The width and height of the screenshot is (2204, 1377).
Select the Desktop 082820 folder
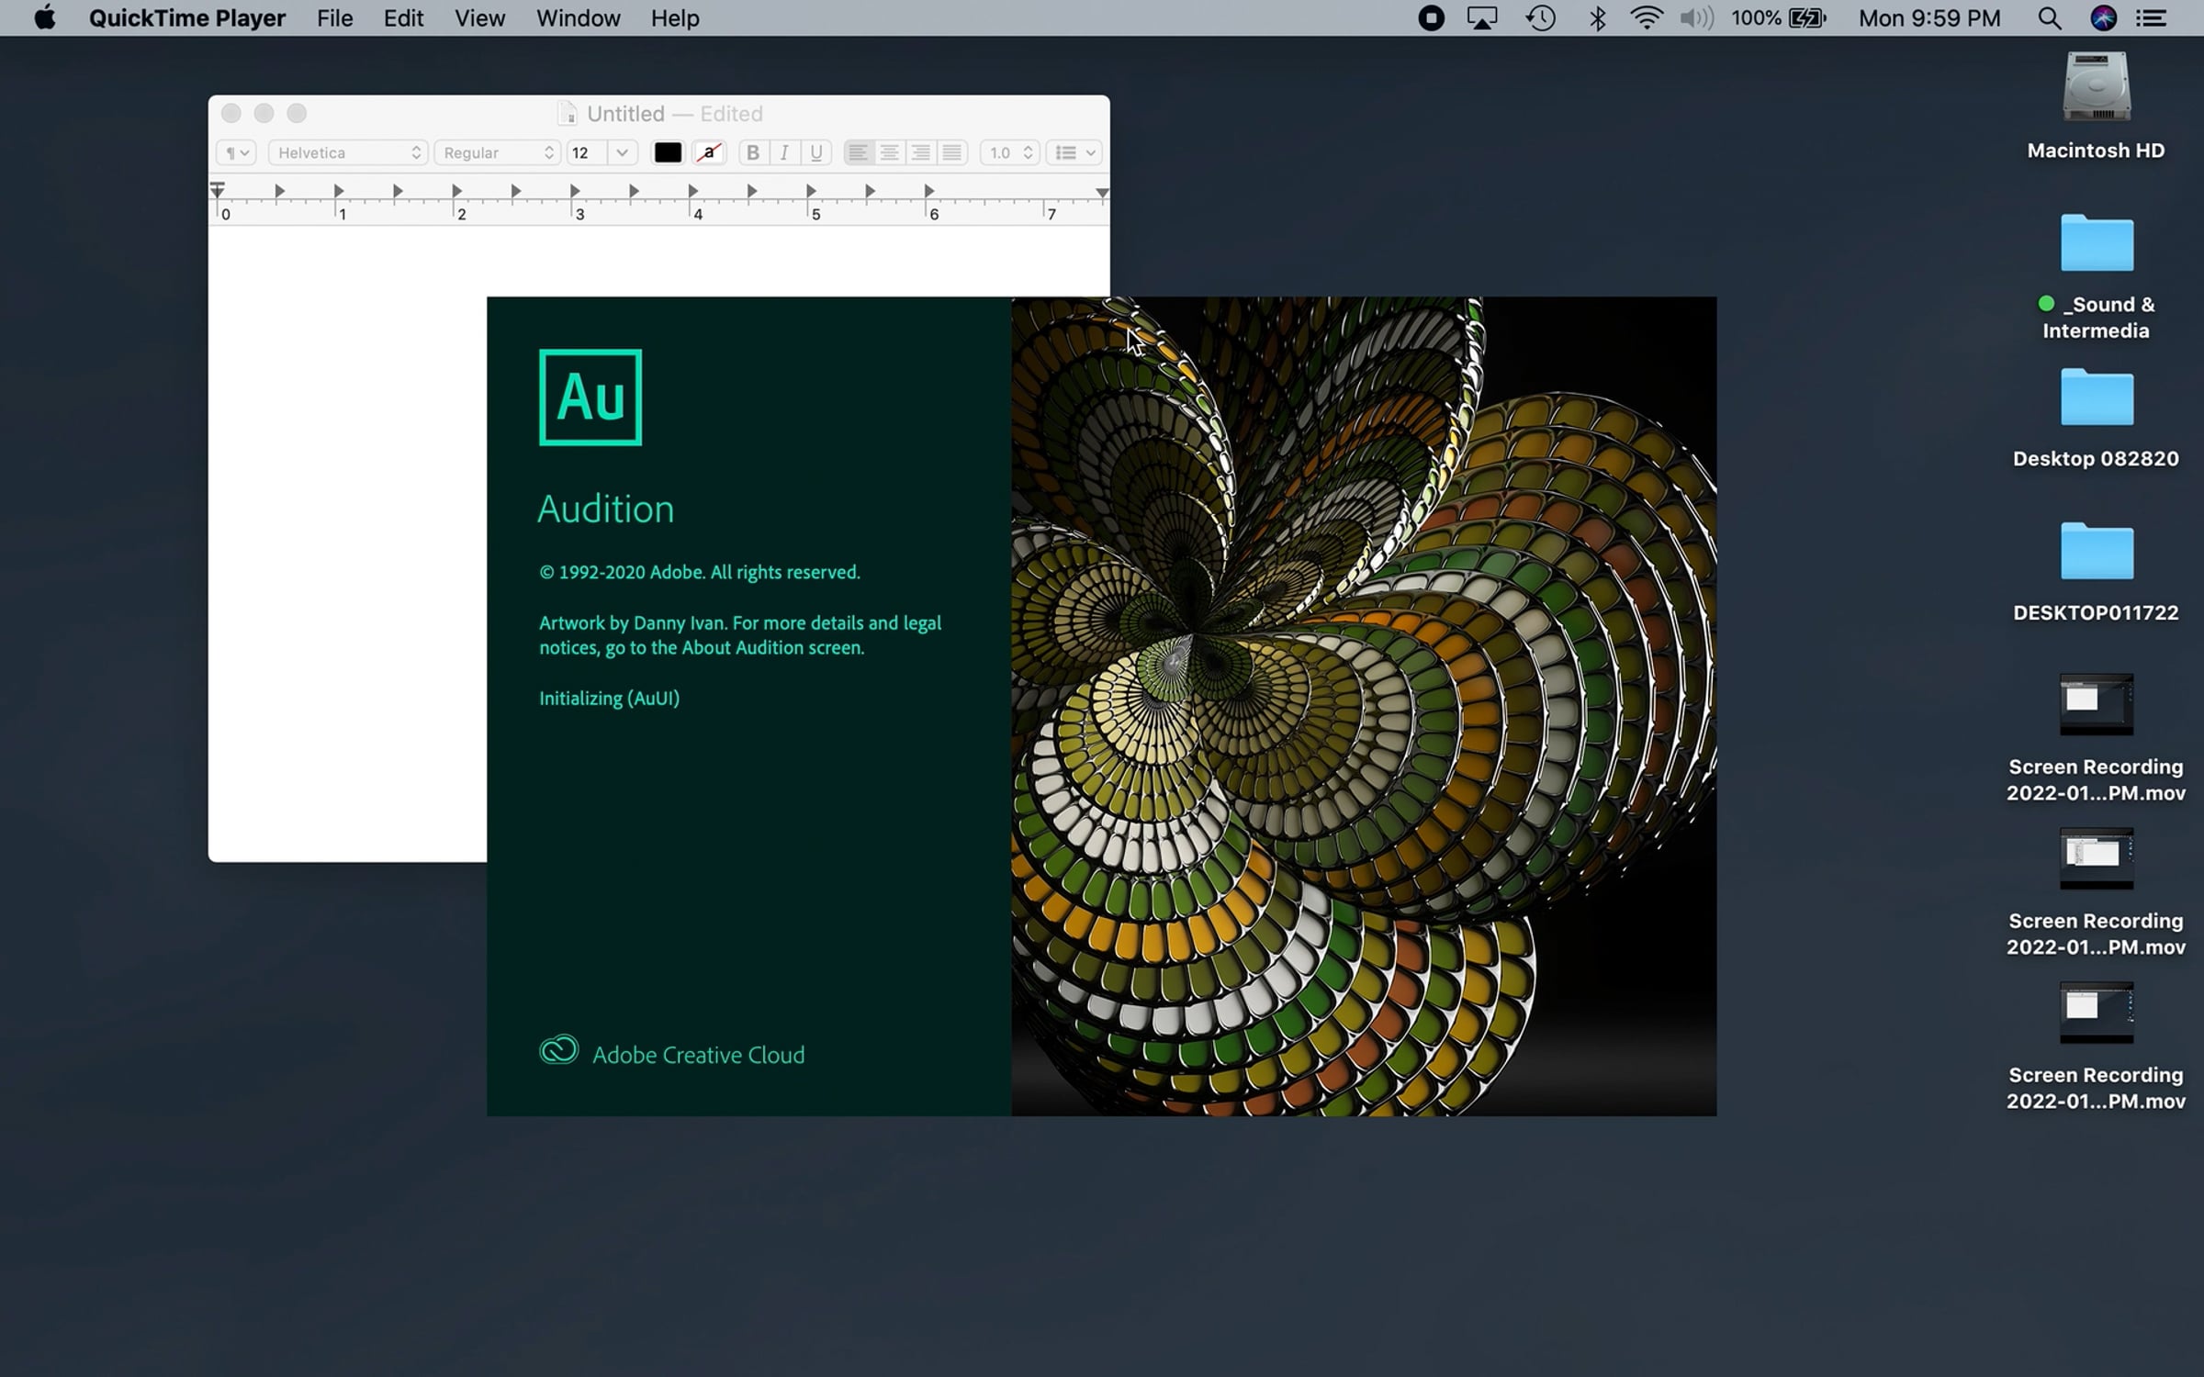(x=2096, y=398)
